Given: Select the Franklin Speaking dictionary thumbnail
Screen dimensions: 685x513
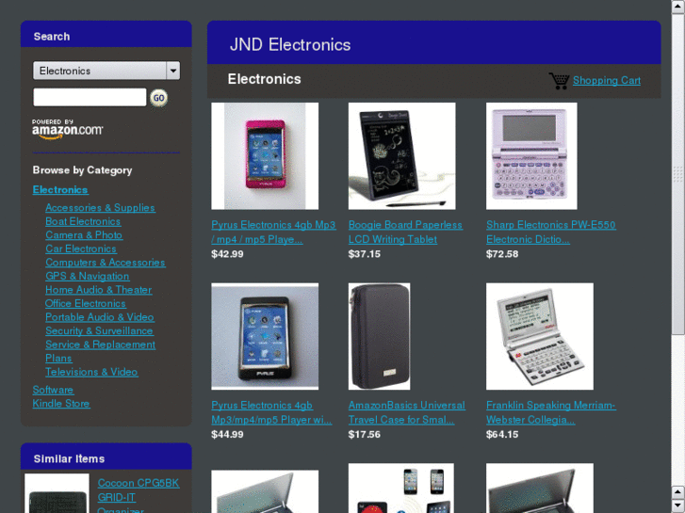Looking at the screenshot, I should click(x=540, y=336).
